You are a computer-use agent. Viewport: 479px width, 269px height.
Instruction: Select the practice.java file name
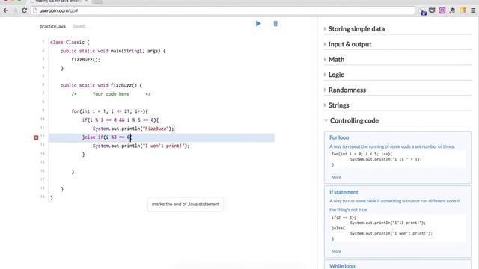(52, 27)
